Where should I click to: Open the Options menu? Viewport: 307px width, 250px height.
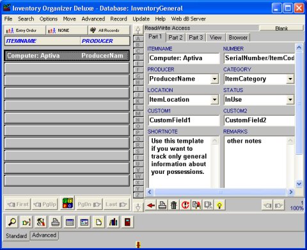(x=49, y=19)
